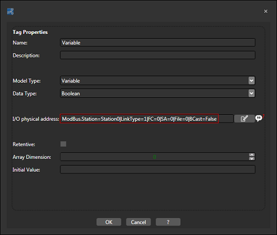Focus the Name input field
The width and height of the screenshot is (277, 235).
coord(158,42)
